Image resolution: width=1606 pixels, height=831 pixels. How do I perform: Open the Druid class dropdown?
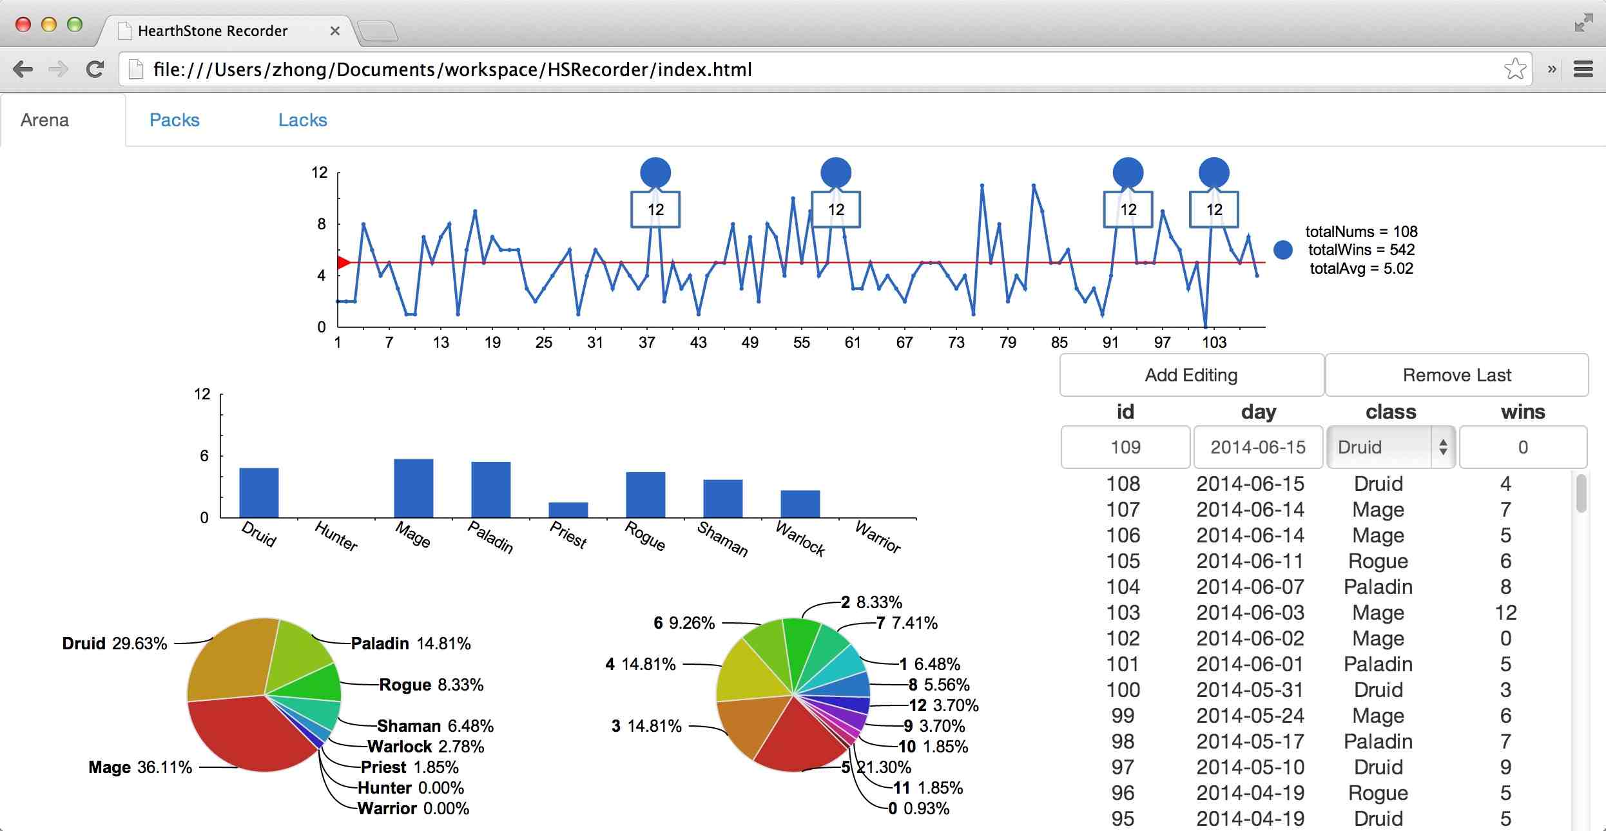click(x=1389, y=447)
